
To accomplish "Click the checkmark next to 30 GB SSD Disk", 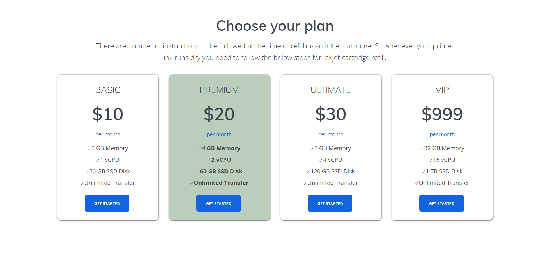I will 87,172.
